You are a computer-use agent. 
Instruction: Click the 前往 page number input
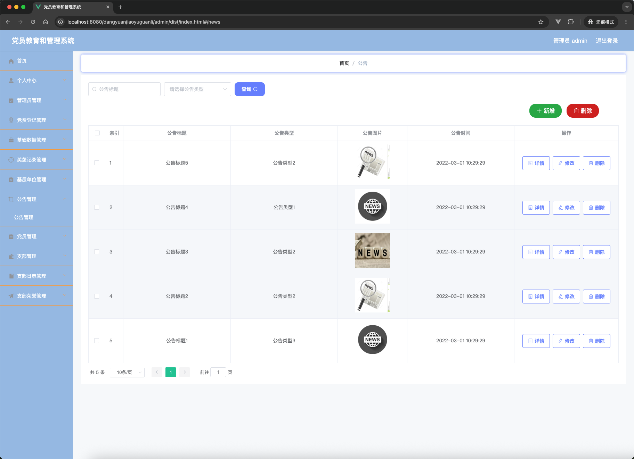218,372
